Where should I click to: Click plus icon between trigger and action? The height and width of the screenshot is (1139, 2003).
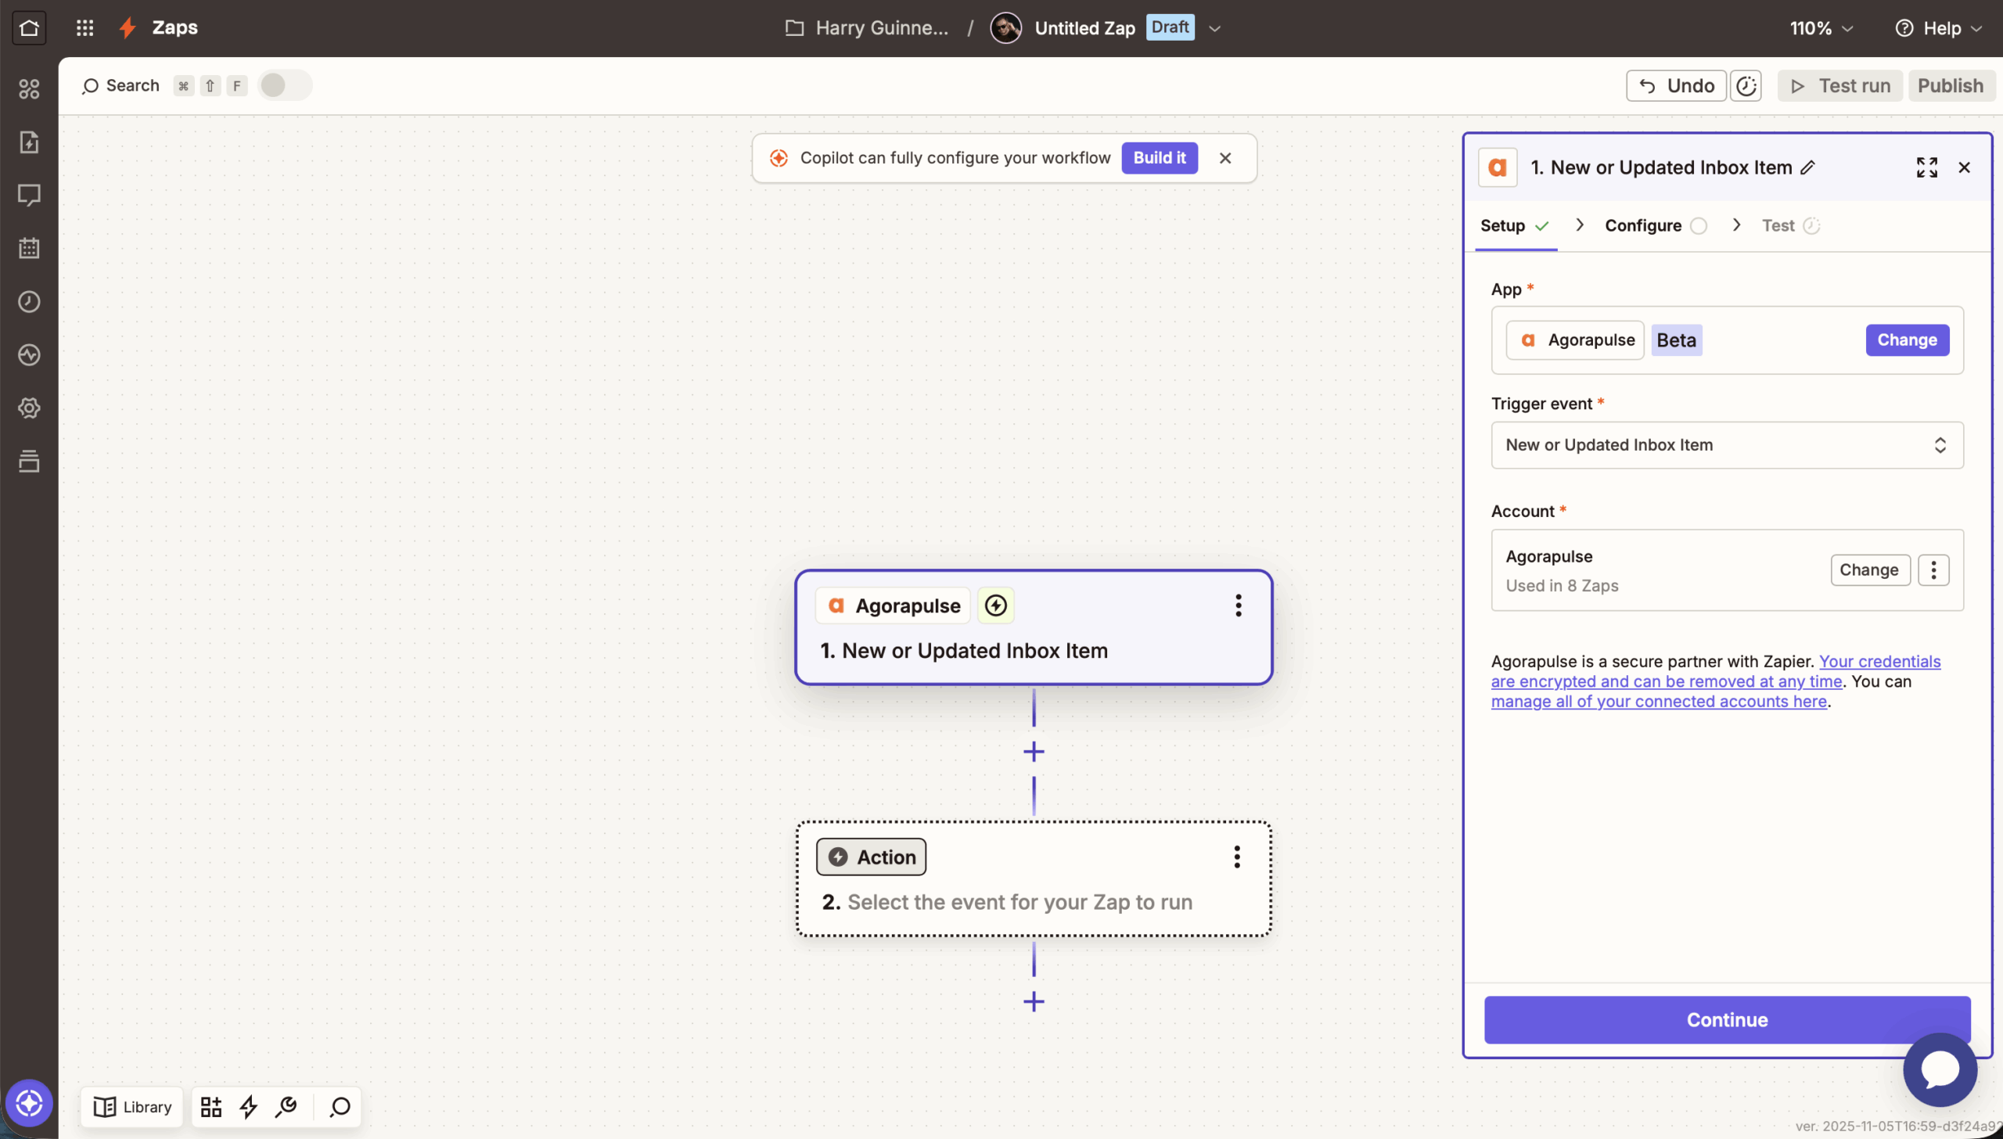point(1034,752)
